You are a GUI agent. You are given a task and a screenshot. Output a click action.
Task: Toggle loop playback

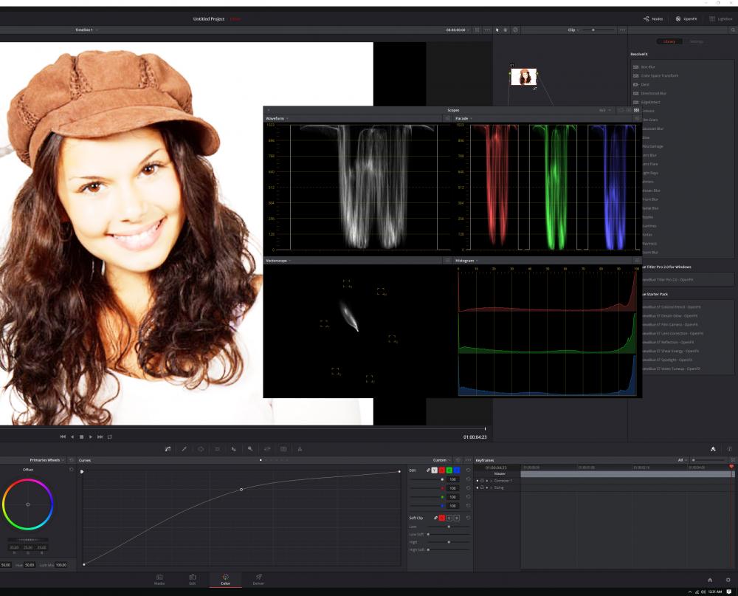click(110, 436)
